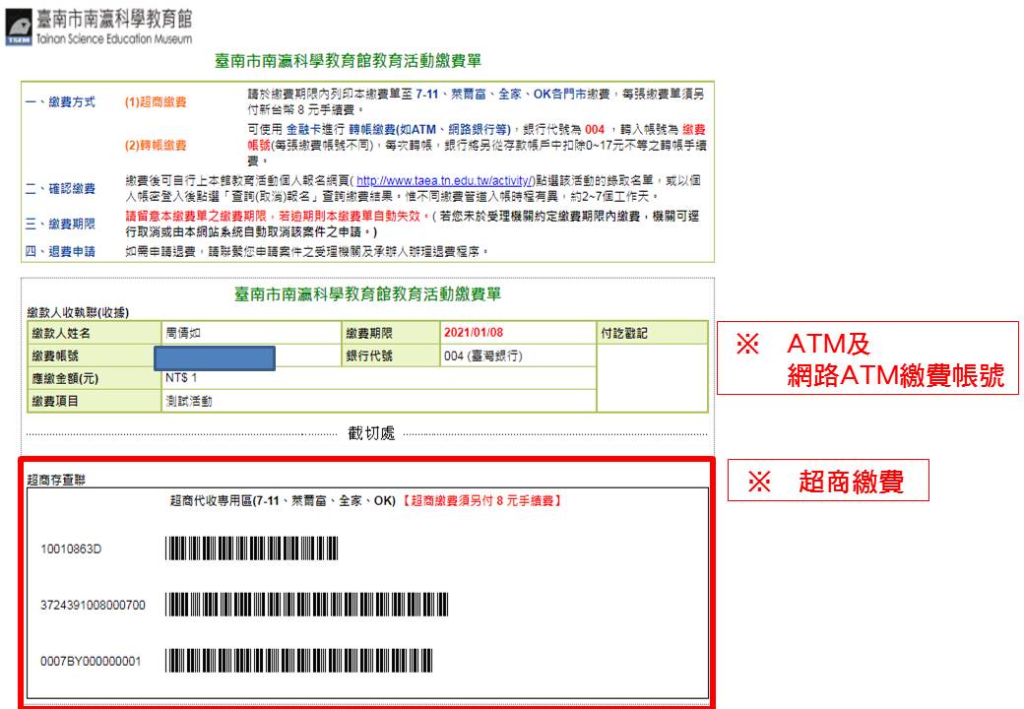Image resolution: width=1024 pixels, height=709 pixels.
Task: Click the "(1)超商繳費" payment method label
Action: [156, 101]
